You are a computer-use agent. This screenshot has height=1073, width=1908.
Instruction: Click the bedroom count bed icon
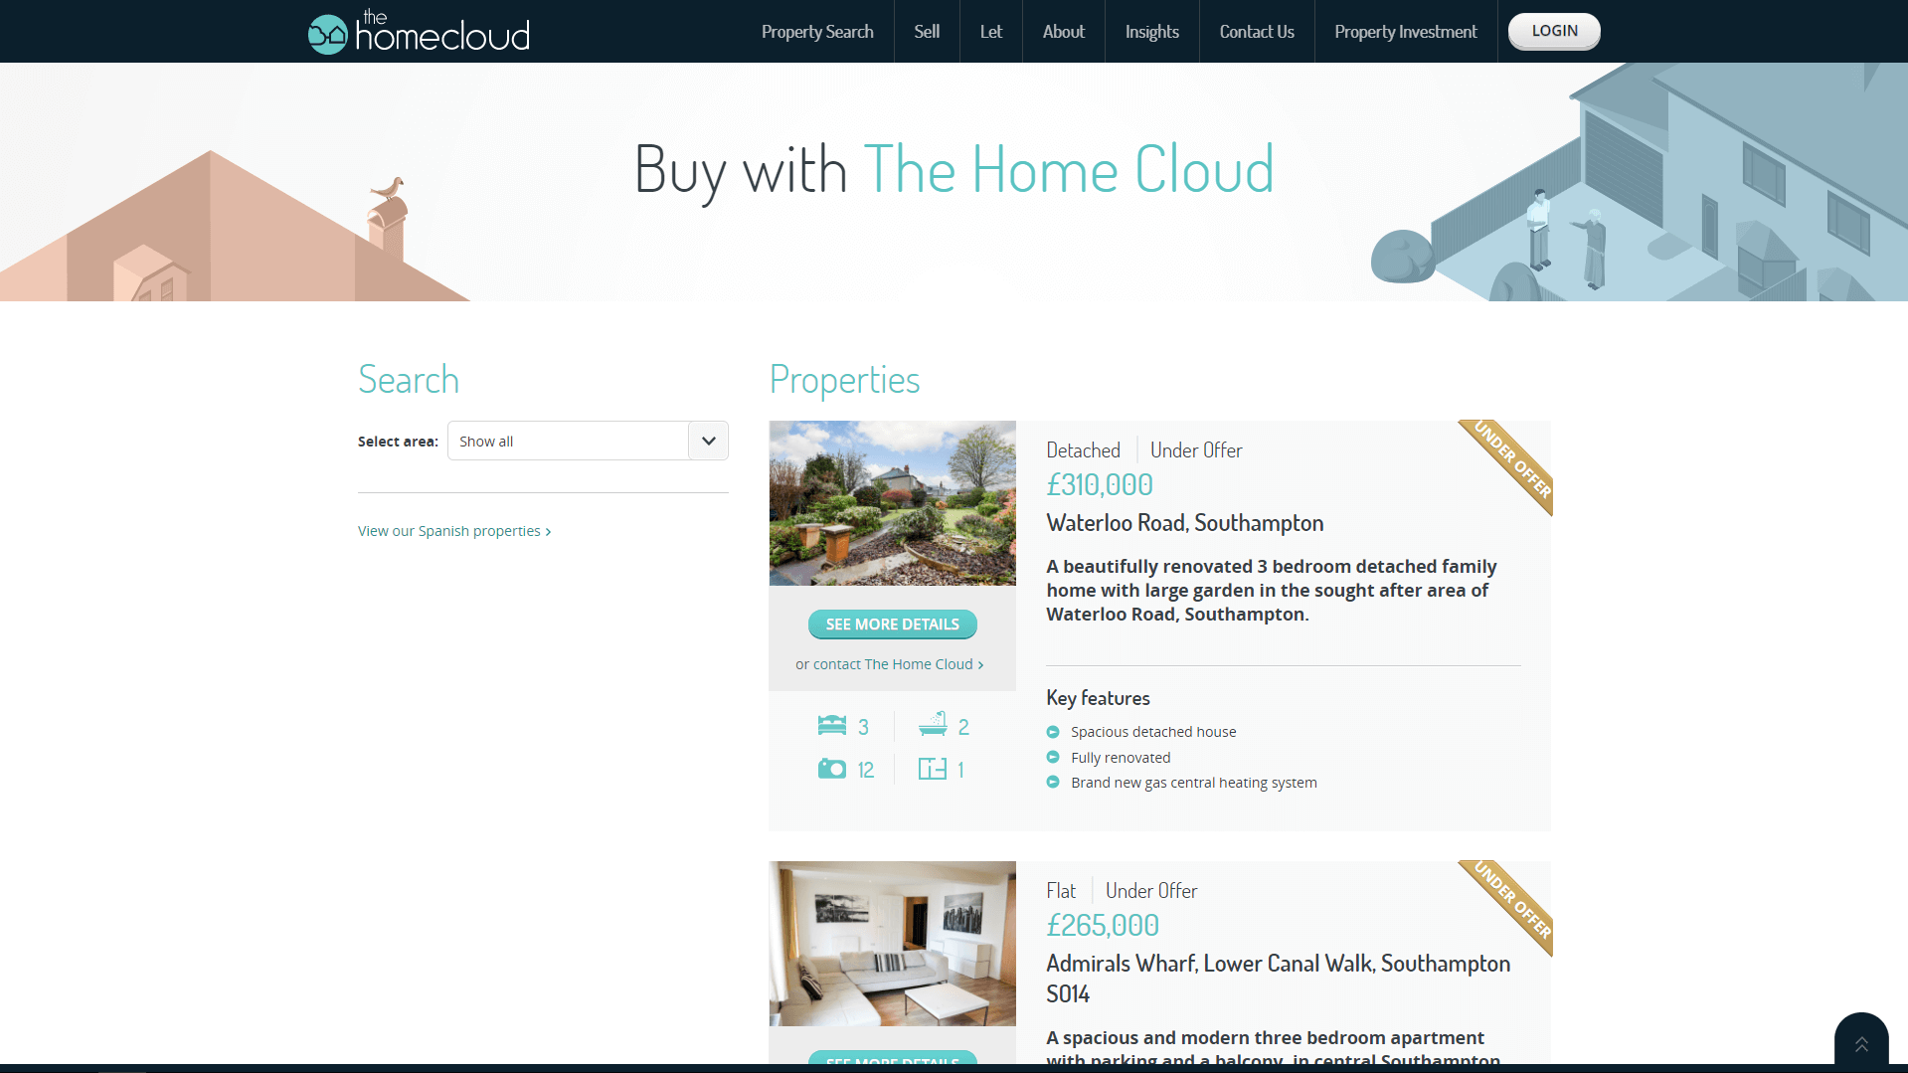pos(832,725)
